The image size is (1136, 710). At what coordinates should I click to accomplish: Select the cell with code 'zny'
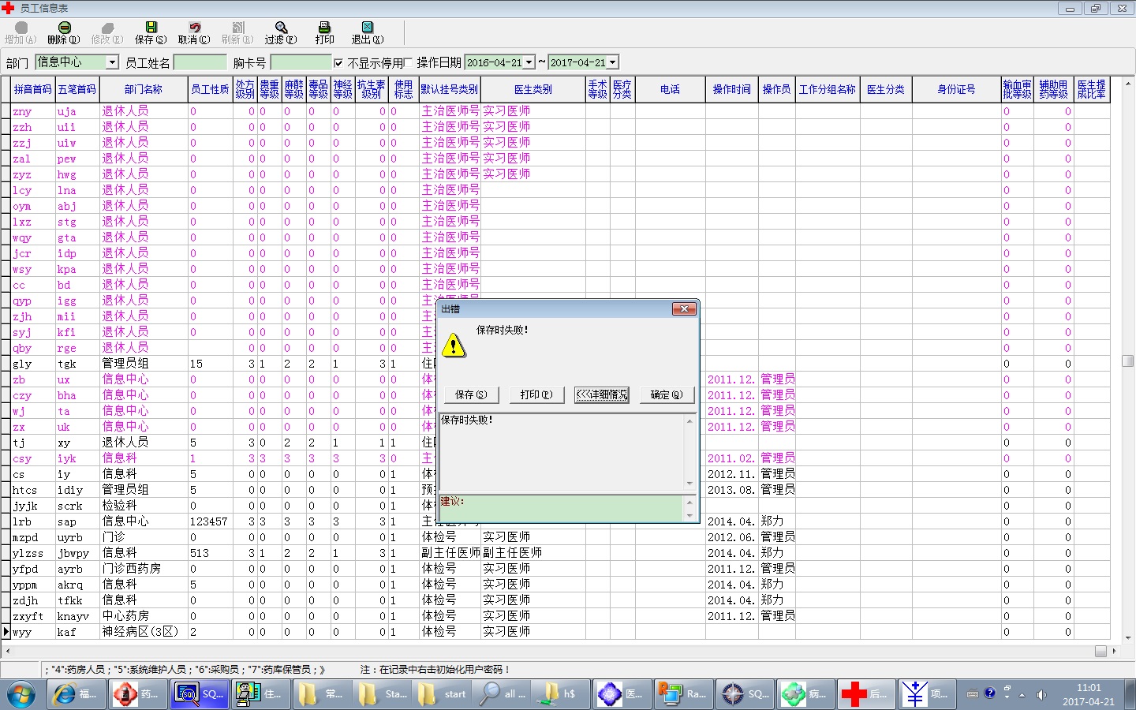[32, 111]
